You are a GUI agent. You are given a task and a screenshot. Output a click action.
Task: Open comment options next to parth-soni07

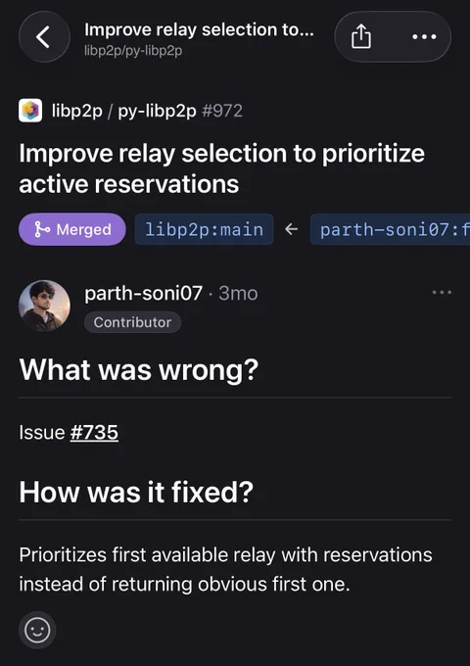(442, 292)
